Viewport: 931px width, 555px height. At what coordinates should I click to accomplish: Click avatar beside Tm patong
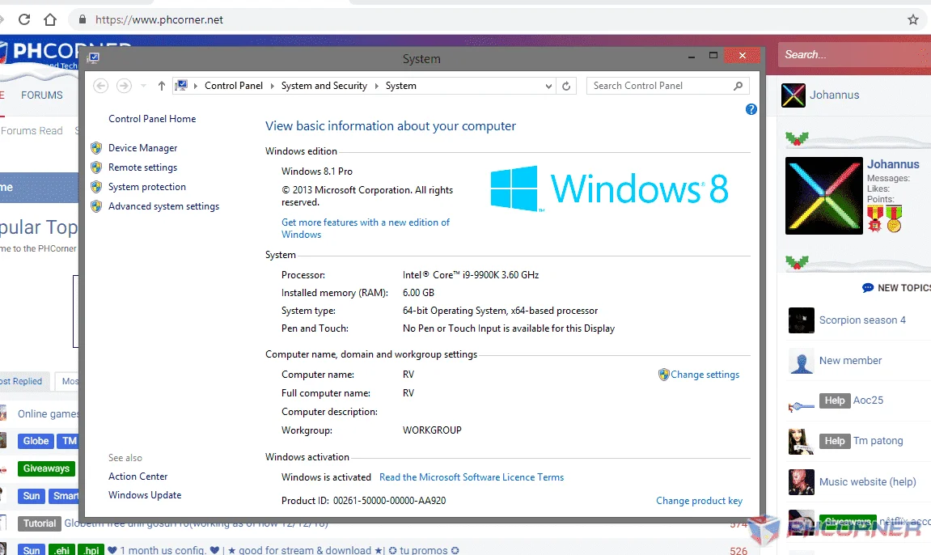coord(801,441)
